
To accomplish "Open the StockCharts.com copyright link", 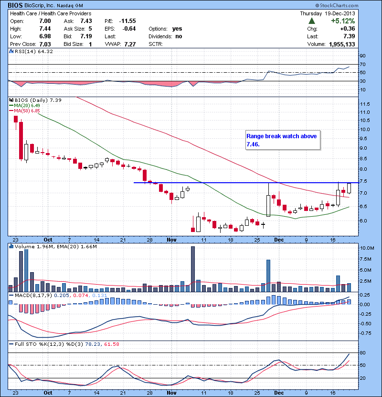I will point(337,5).
